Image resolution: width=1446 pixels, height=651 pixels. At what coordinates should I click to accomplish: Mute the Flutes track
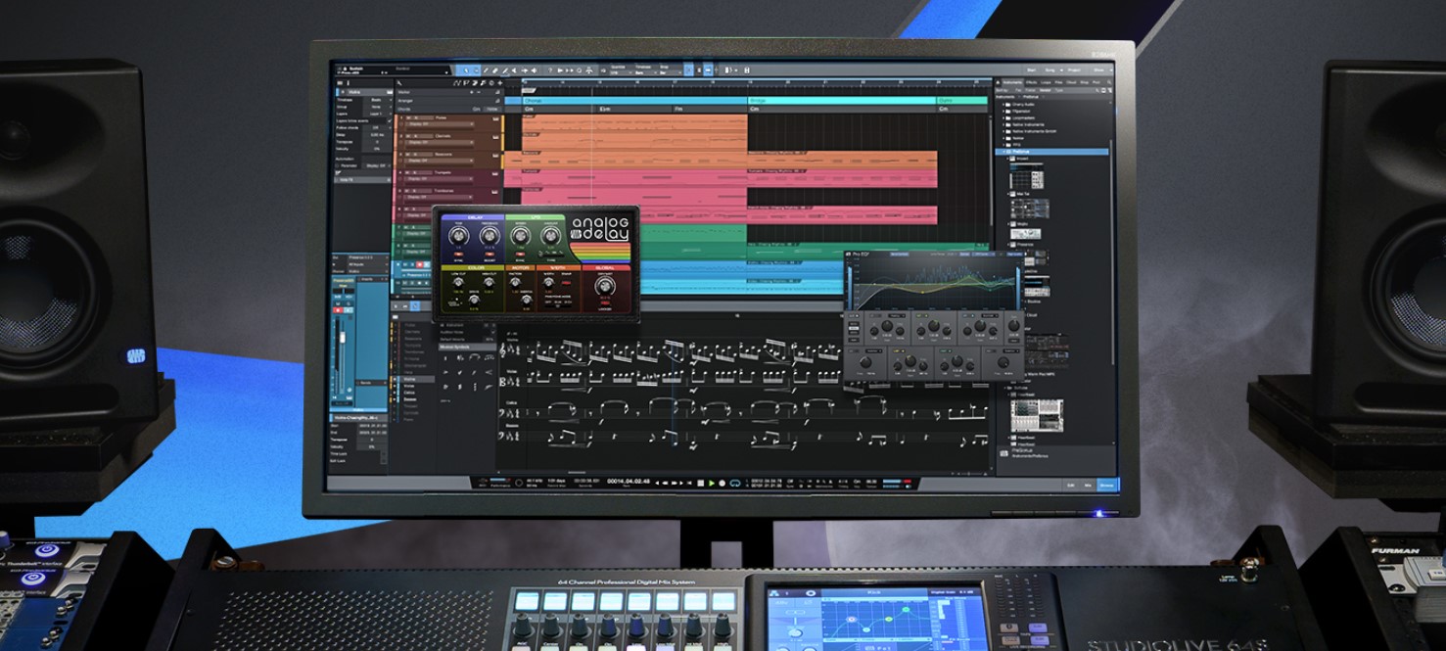point(407,117)
